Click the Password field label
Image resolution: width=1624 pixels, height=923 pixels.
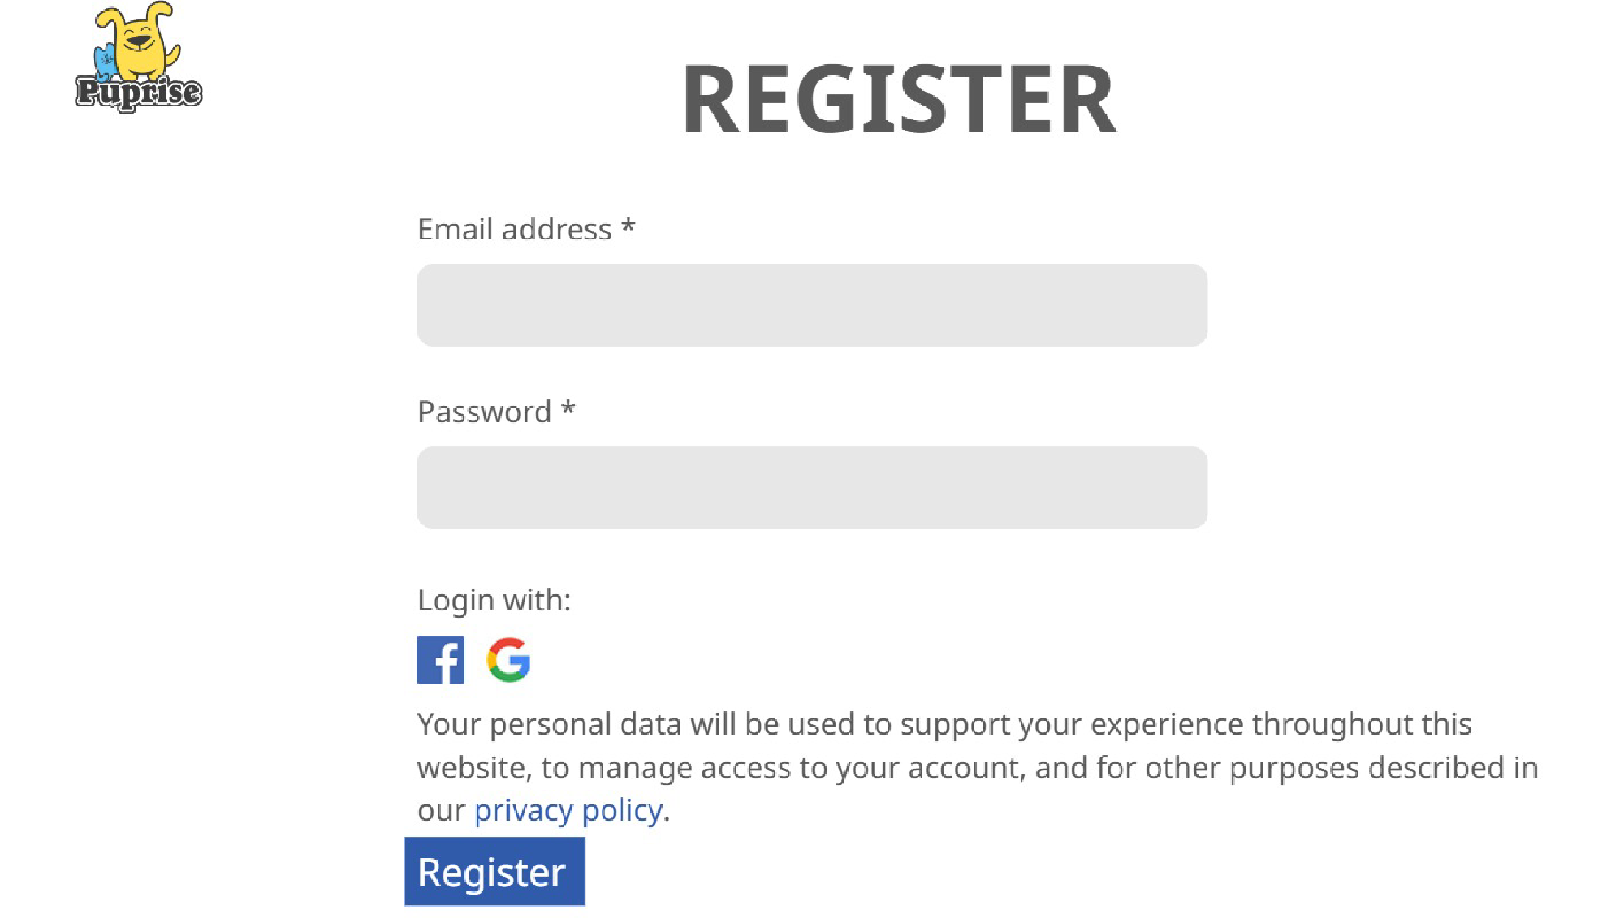(485, 412)
